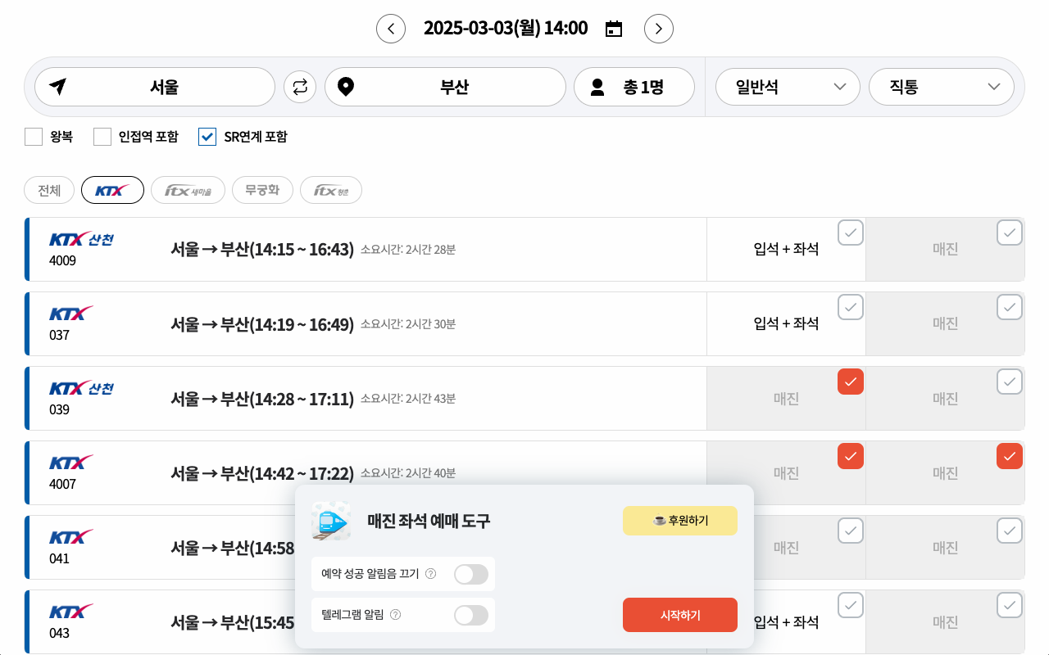Select the 무궁화 train filter tab
Viewport: 1049px width, 655px height.
click(x=262, y=190)
